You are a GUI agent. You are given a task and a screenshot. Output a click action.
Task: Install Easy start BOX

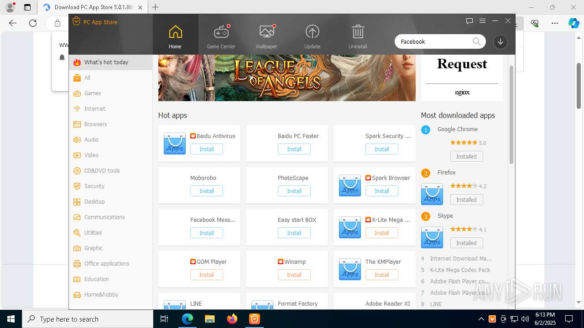(x=294, y=233)
